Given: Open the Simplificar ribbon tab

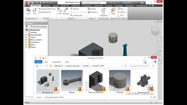Looking at the screenshot, I should (x=46, y=6).
